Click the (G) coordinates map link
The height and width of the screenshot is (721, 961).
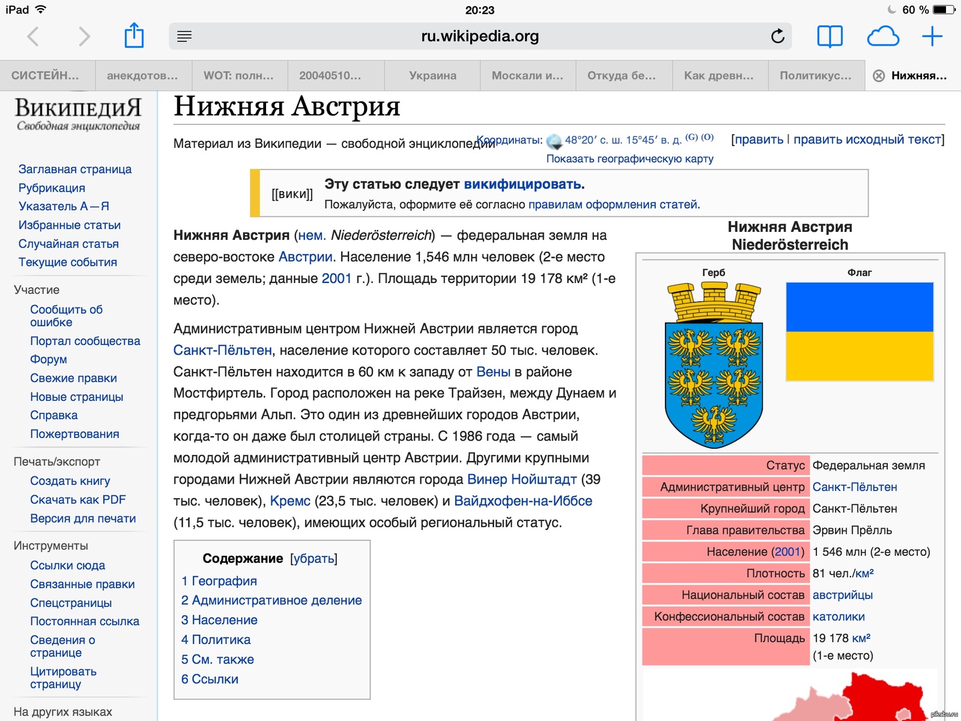[691, 138]
